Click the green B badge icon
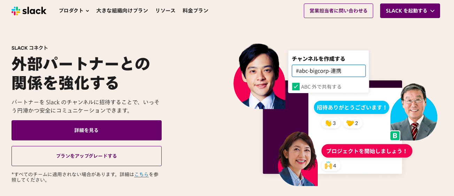Screen dimensions: 454x196 click(x=395, y=136)
